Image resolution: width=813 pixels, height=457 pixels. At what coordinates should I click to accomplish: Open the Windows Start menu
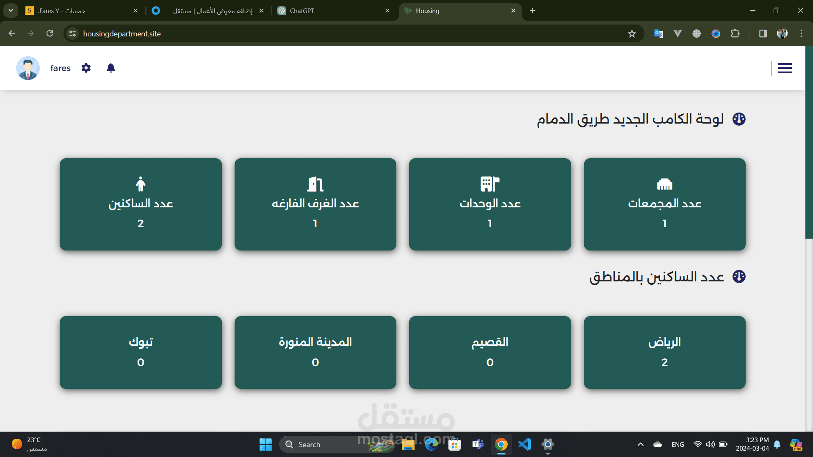point(265,444)
